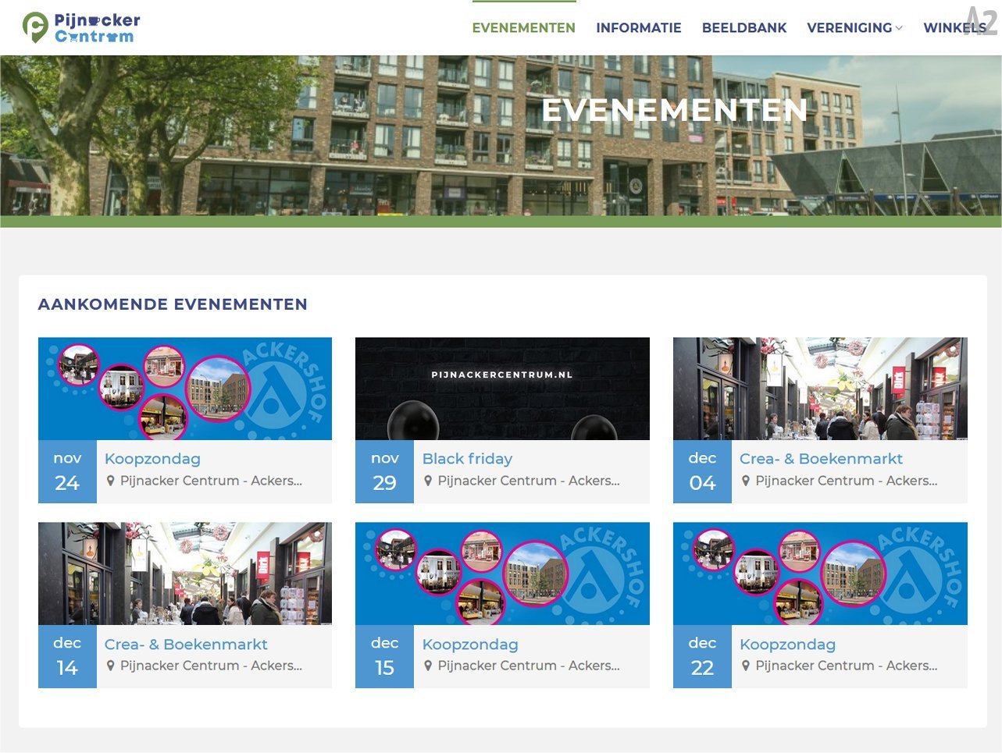Click the dec 15 date badge
The width and height of the screenshot is (1002, 753).
pyautogui.click(x=384, y=656)
